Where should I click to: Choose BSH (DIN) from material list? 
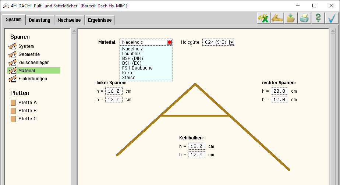pyautogui.click(x=132, y=58)
